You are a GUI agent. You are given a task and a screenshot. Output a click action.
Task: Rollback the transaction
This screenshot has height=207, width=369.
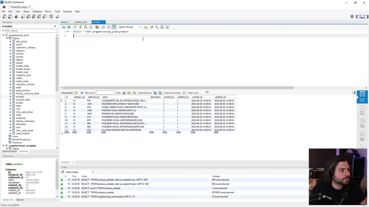[x=109, y=27]
